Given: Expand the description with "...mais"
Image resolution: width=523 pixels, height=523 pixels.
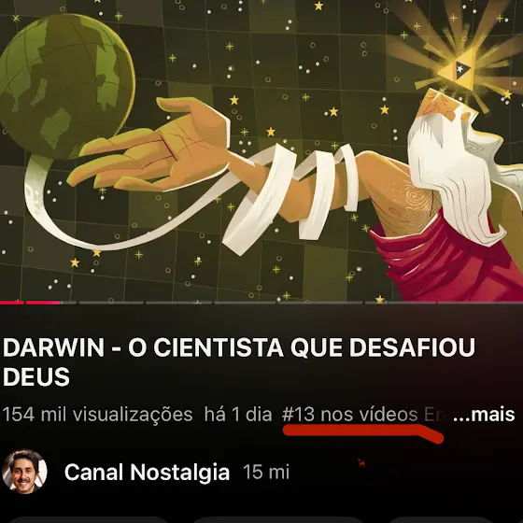Looking at the screenshot, I should (484, 415).
